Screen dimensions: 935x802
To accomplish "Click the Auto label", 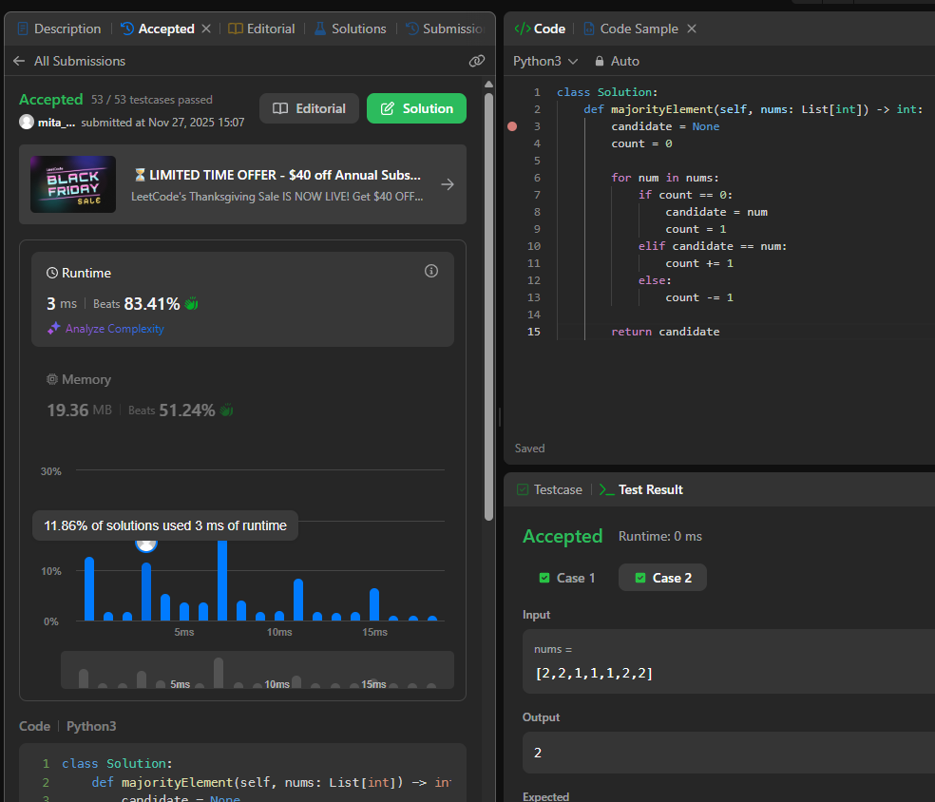I will (624, 61).
